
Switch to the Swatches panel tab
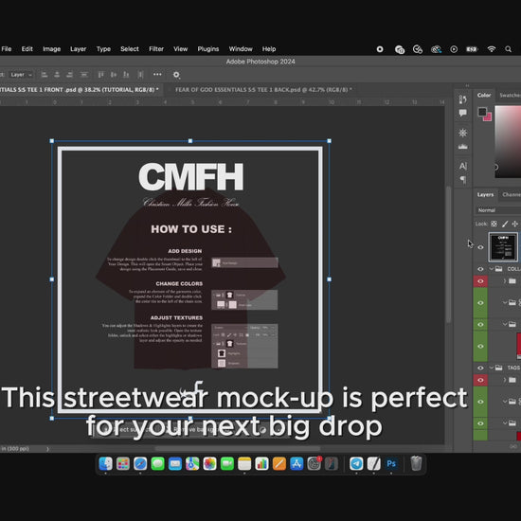click(510, 96)
